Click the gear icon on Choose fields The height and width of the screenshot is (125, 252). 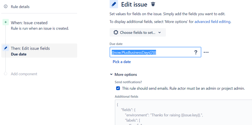(116, 32)
